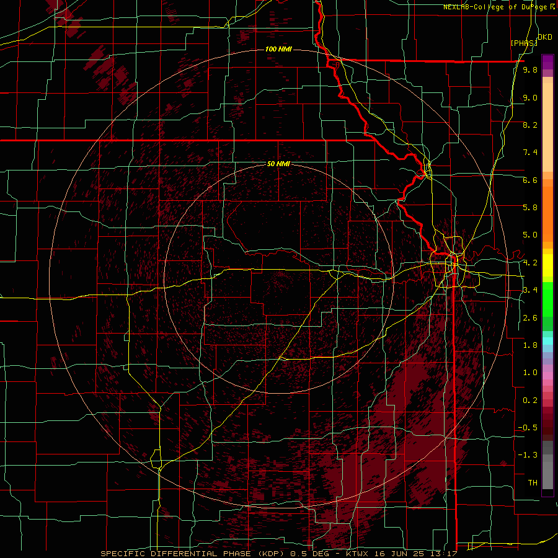
Task: Click the TH label on color scale
Action: point(533,483)
